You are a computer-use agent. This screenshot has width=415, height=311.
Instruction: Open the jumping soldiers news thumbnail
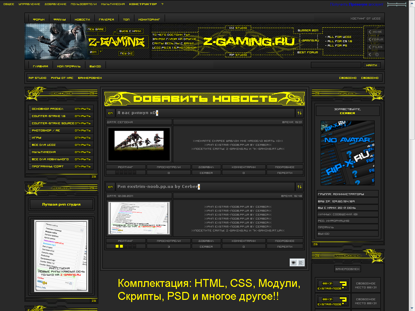[x=139, y=144]
